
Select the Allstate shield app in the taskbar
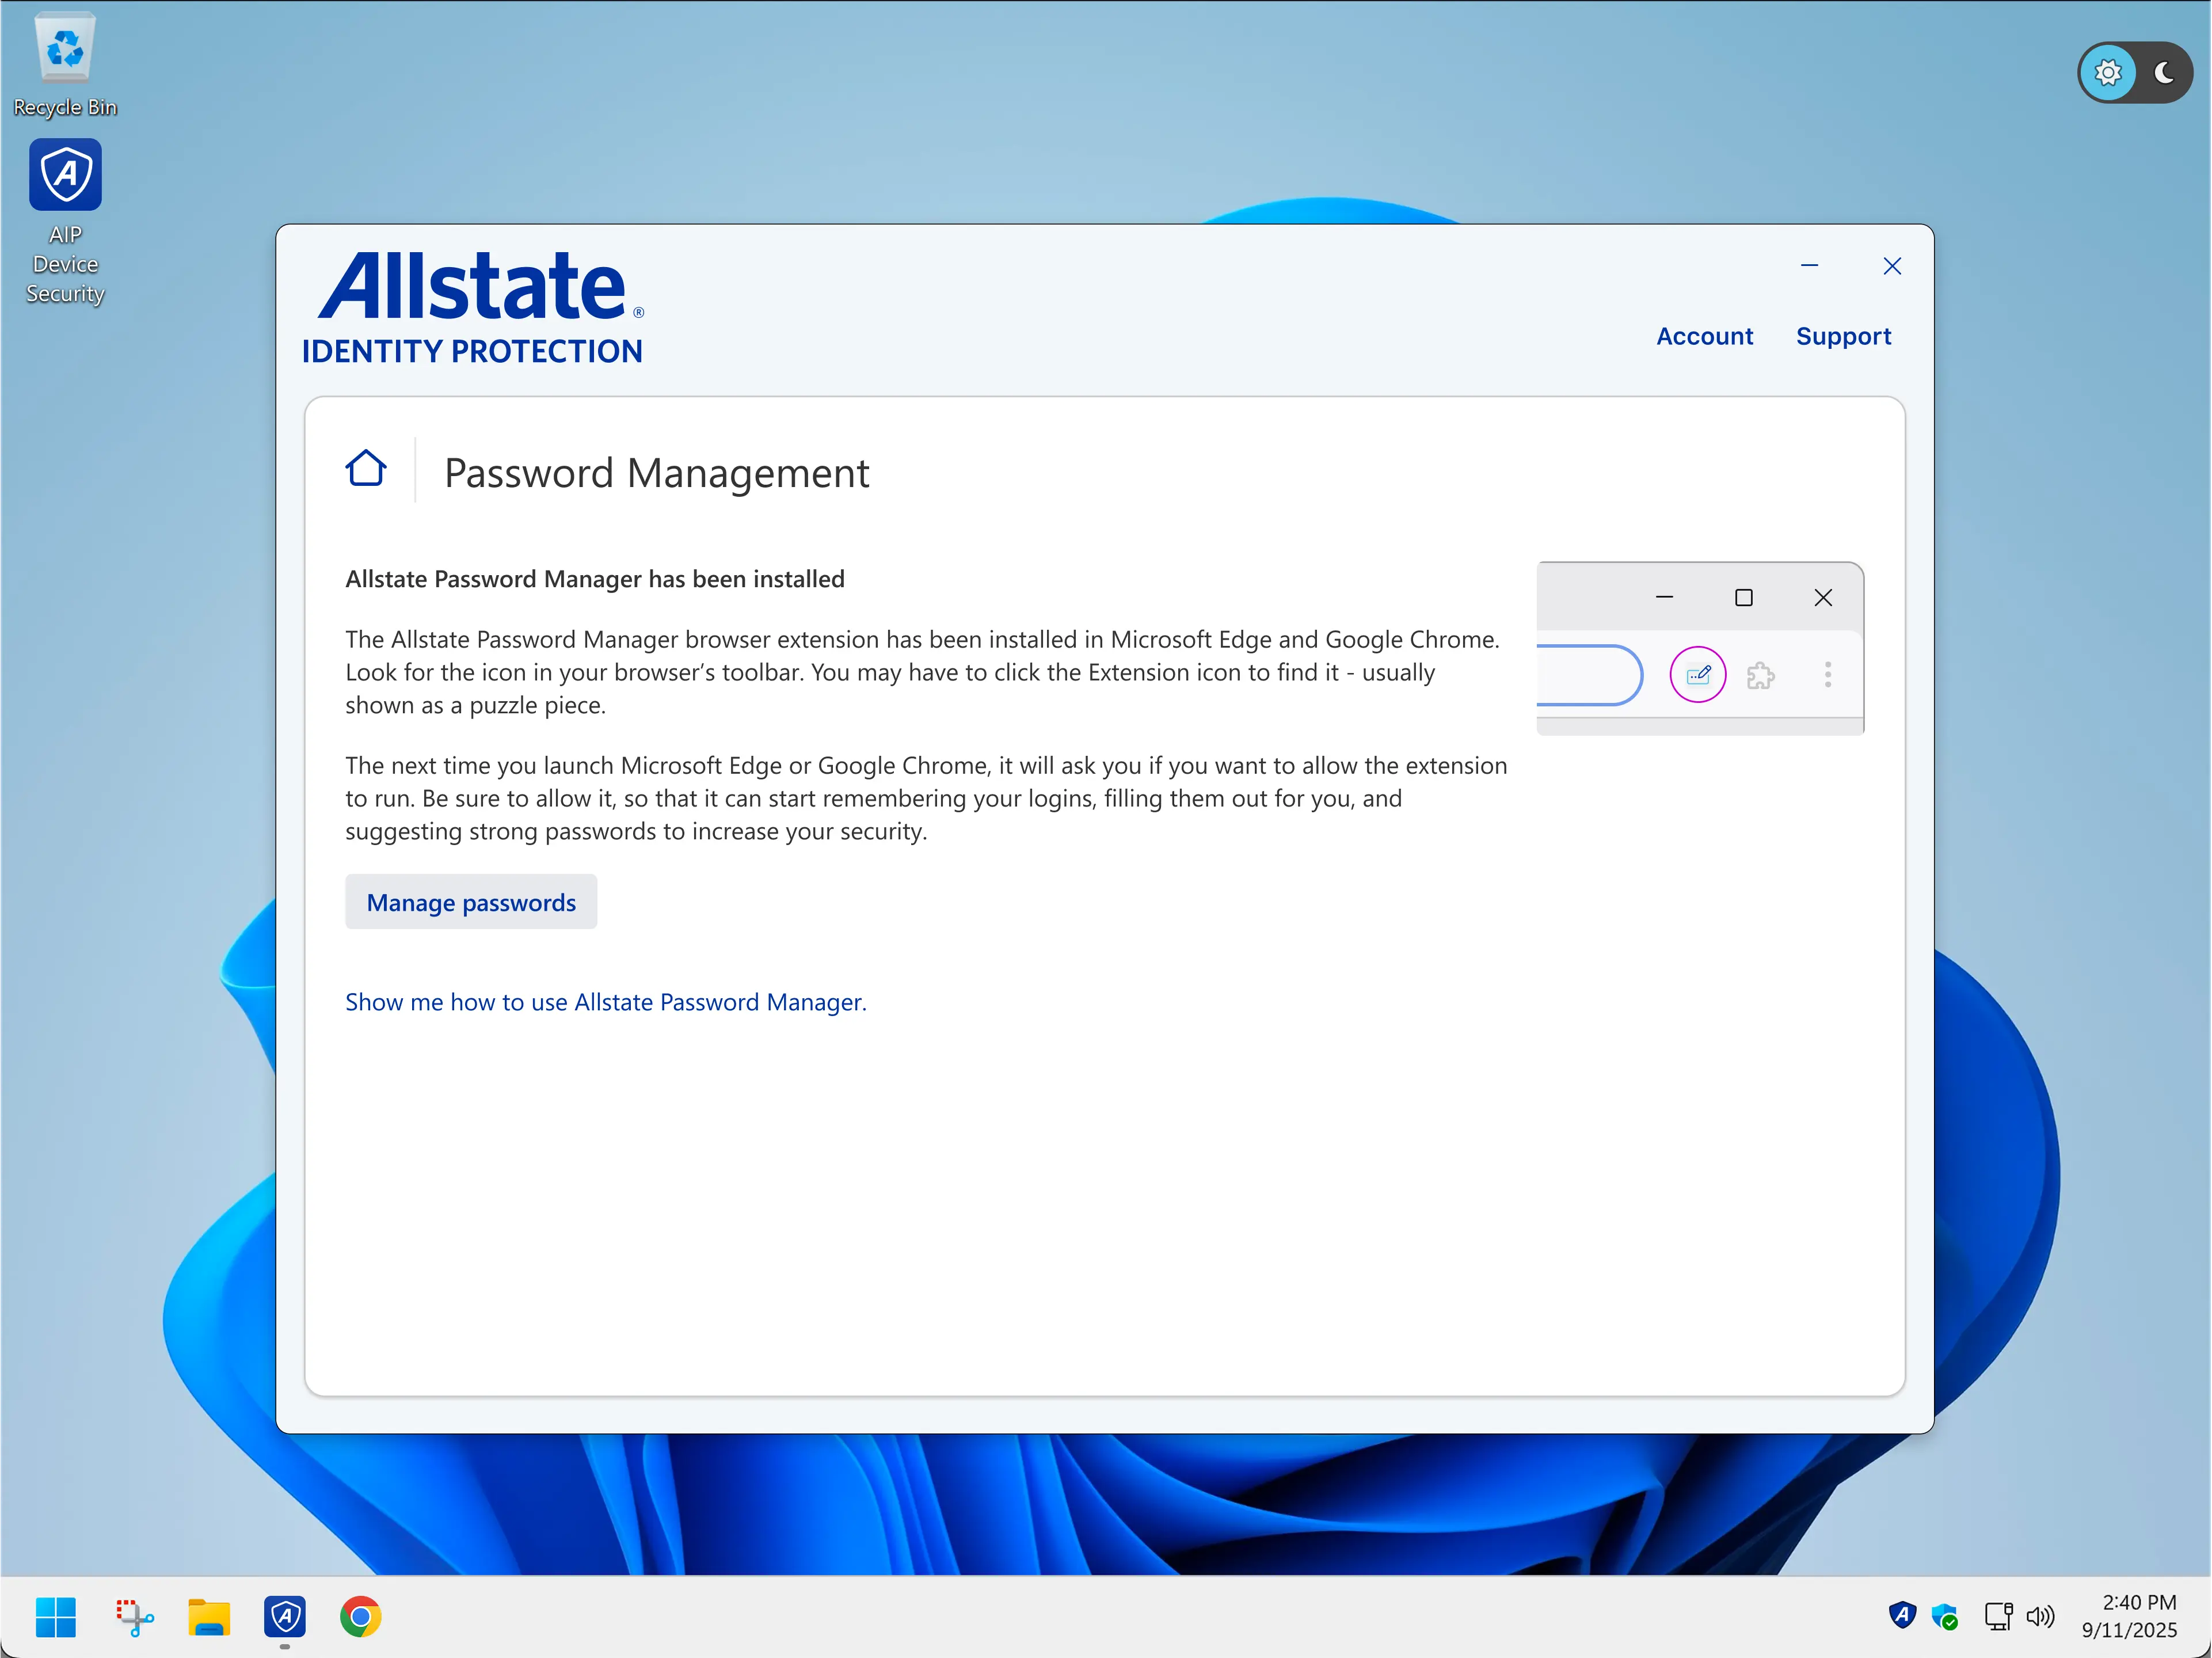[285, 1617]
